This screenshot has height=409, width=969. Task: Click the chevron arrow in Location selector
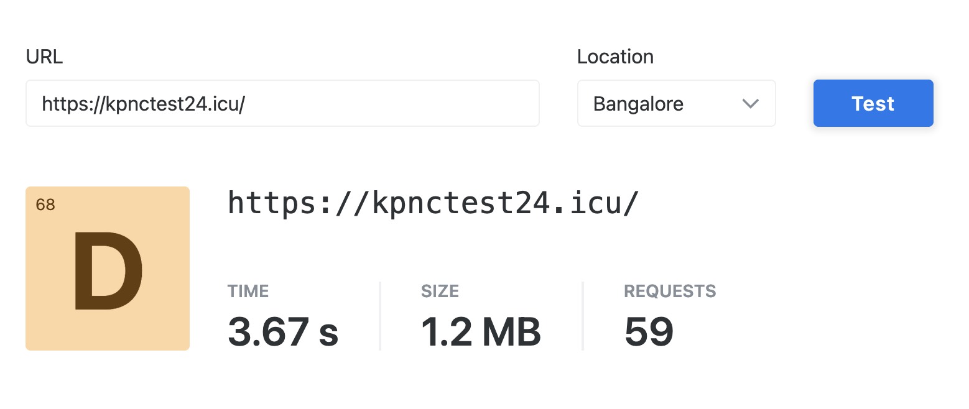click(751, 103)
